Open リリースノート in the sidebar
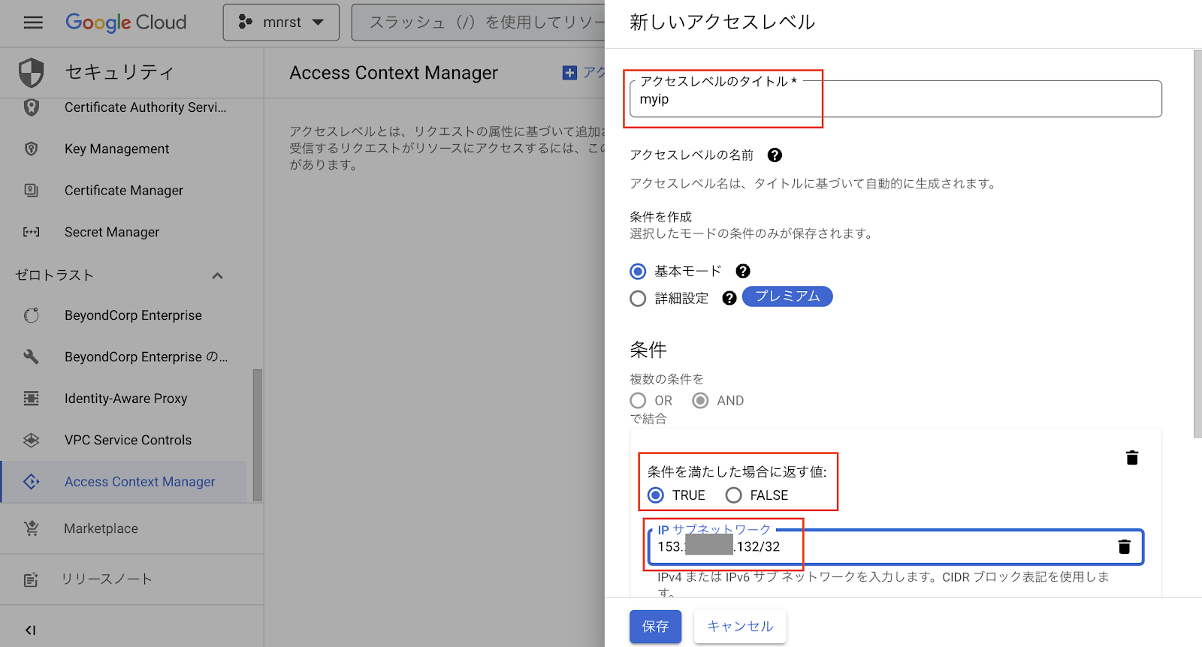 tap(107, 579)
